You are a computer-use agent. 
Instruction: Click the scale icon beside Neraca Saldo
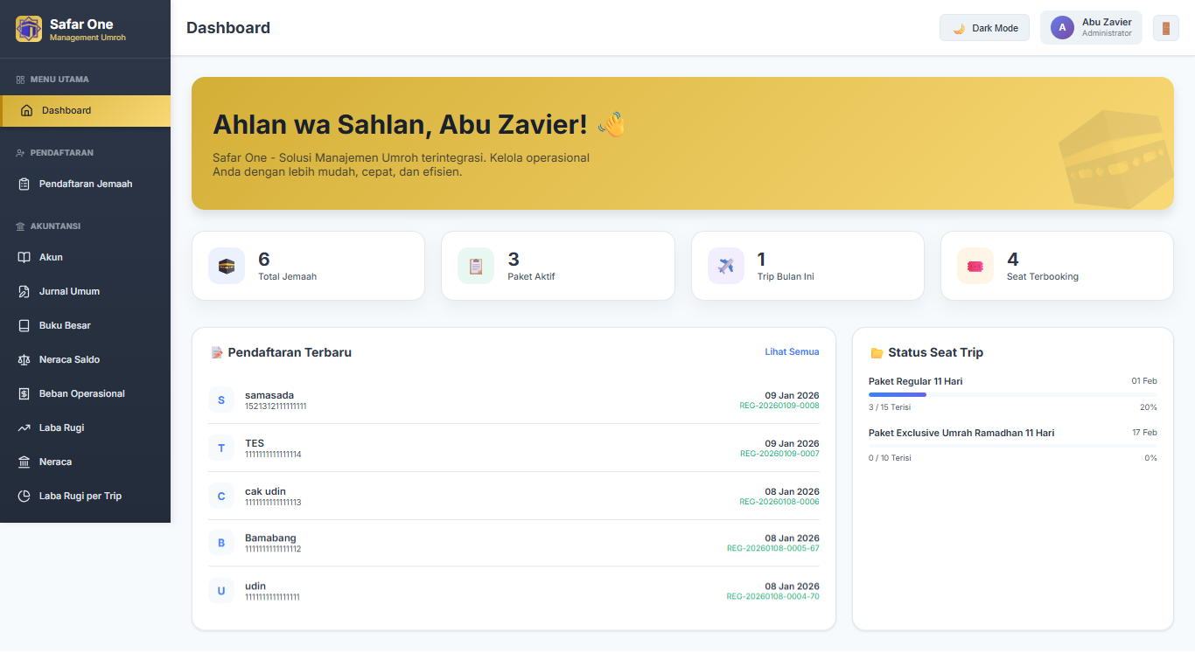pyautogui.click(x=24, y=359)
